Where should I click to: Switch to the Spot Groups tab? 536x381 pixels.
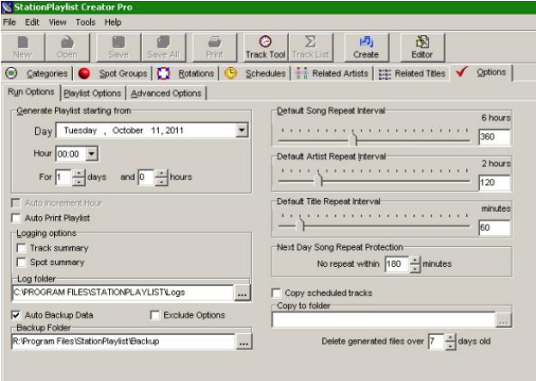pos(113,74)
